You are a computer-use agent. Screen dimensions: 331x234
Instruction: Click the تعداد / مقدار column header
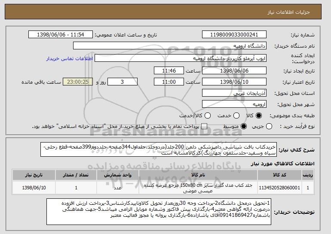point(76,175)
